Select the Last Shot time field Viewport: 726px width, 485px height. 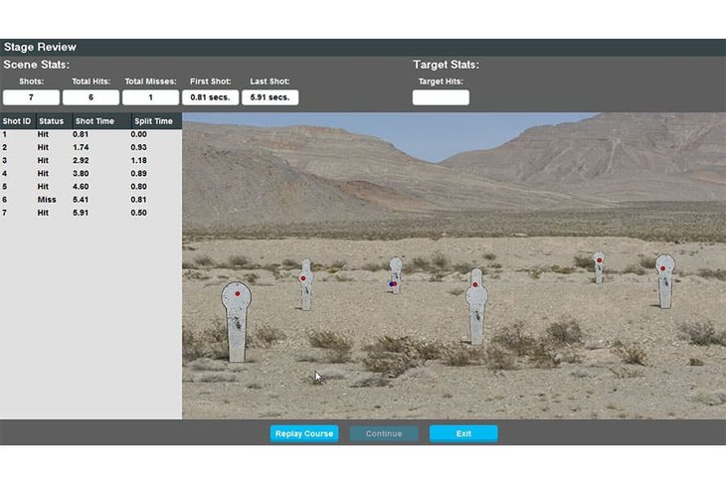pyautogui.click(x=270, y=97)
